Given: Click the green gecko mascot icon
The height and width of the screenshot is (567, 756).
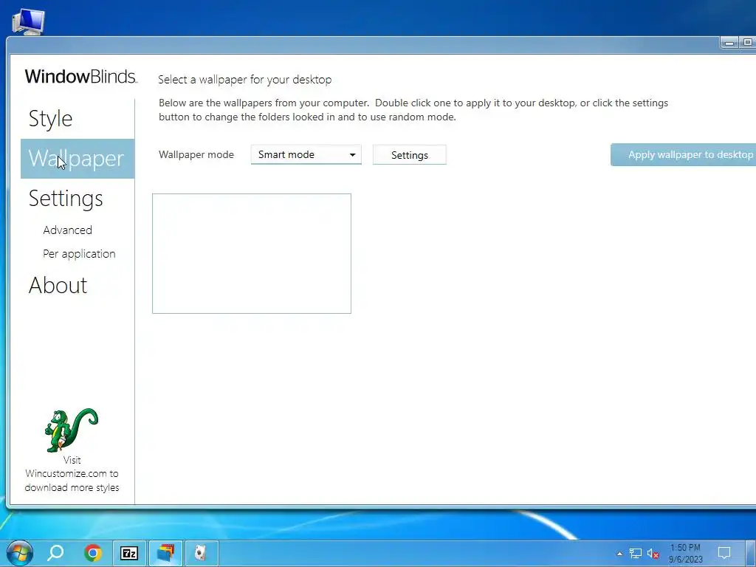Looking at the screenshot, I should (72, 430).
